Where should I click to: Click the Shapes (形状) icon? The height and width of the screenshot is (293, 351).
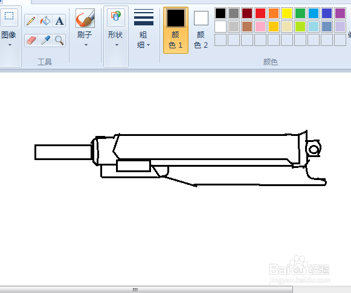(x=116, y=18)
